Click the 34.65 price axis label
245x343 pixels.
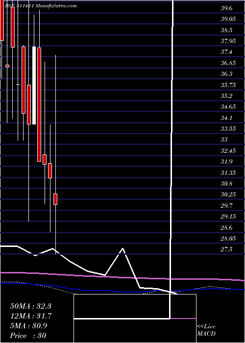[228, 107]
